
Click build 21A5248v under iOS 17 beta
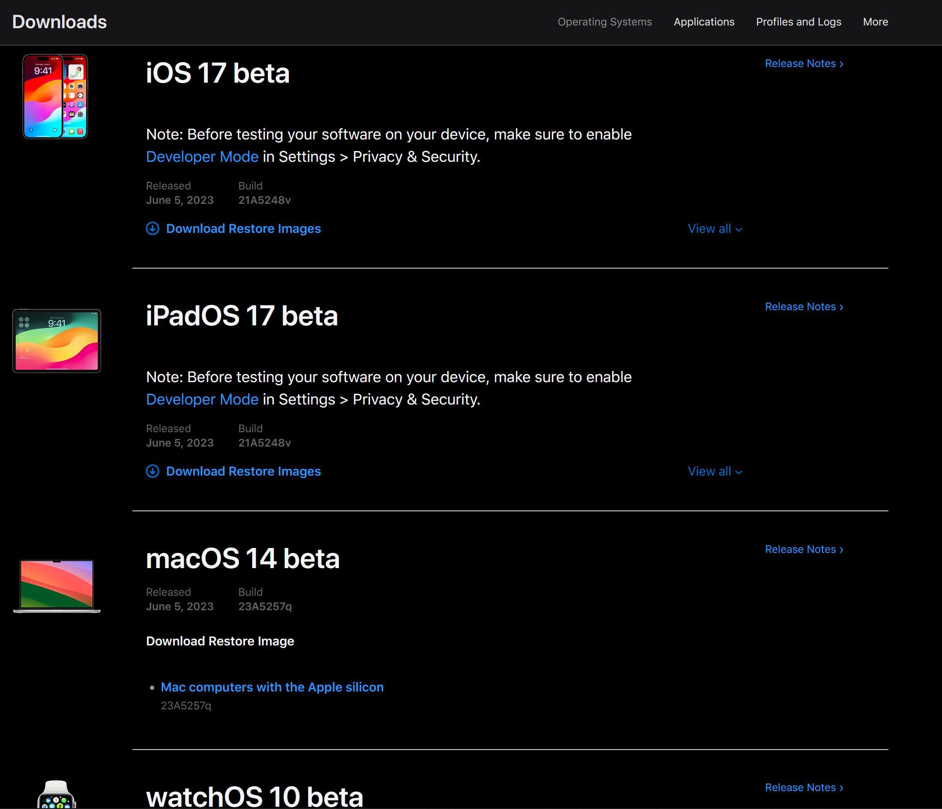pos(265,200)
